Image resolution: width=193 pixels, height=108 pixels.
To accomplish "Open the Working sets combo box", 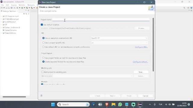I will tap(93, 76).
